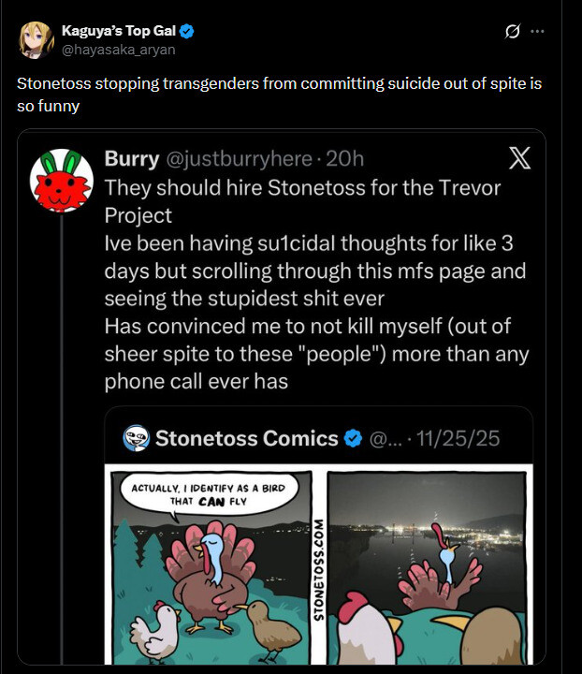Screen dimensions: 582x674
Task: Click Kaguya's Top Gal profile avatar
Action: (37, 38)
